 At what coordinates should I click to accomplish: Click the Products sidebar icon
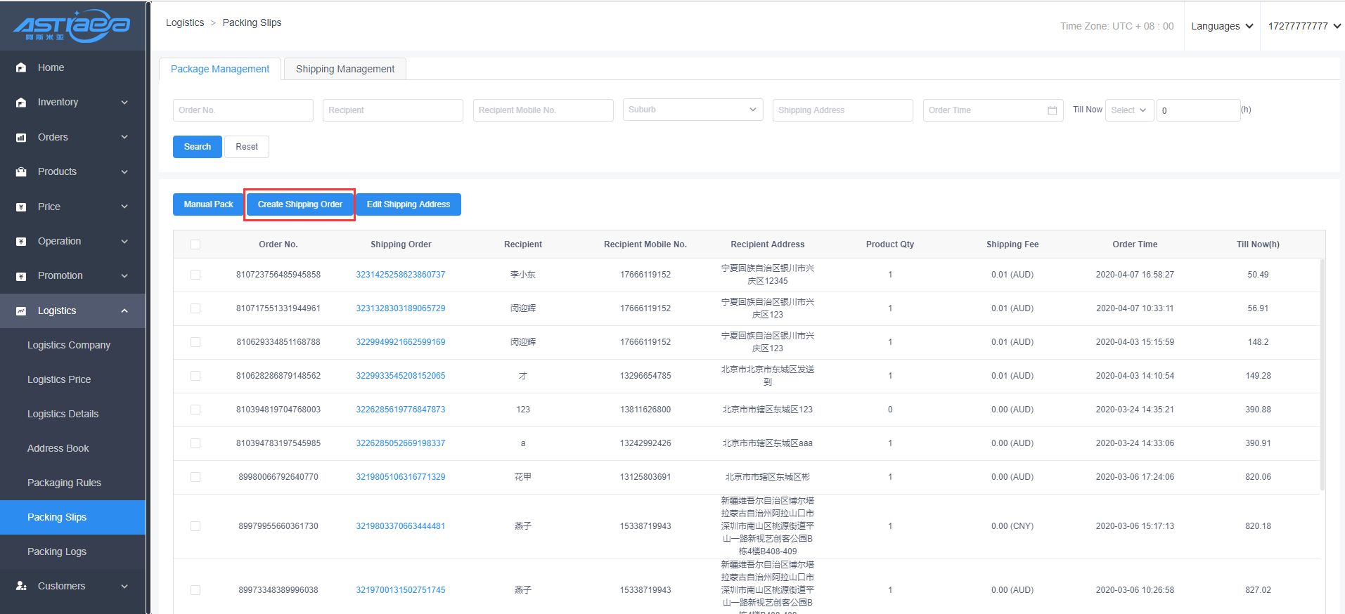(x=21, y=172)
